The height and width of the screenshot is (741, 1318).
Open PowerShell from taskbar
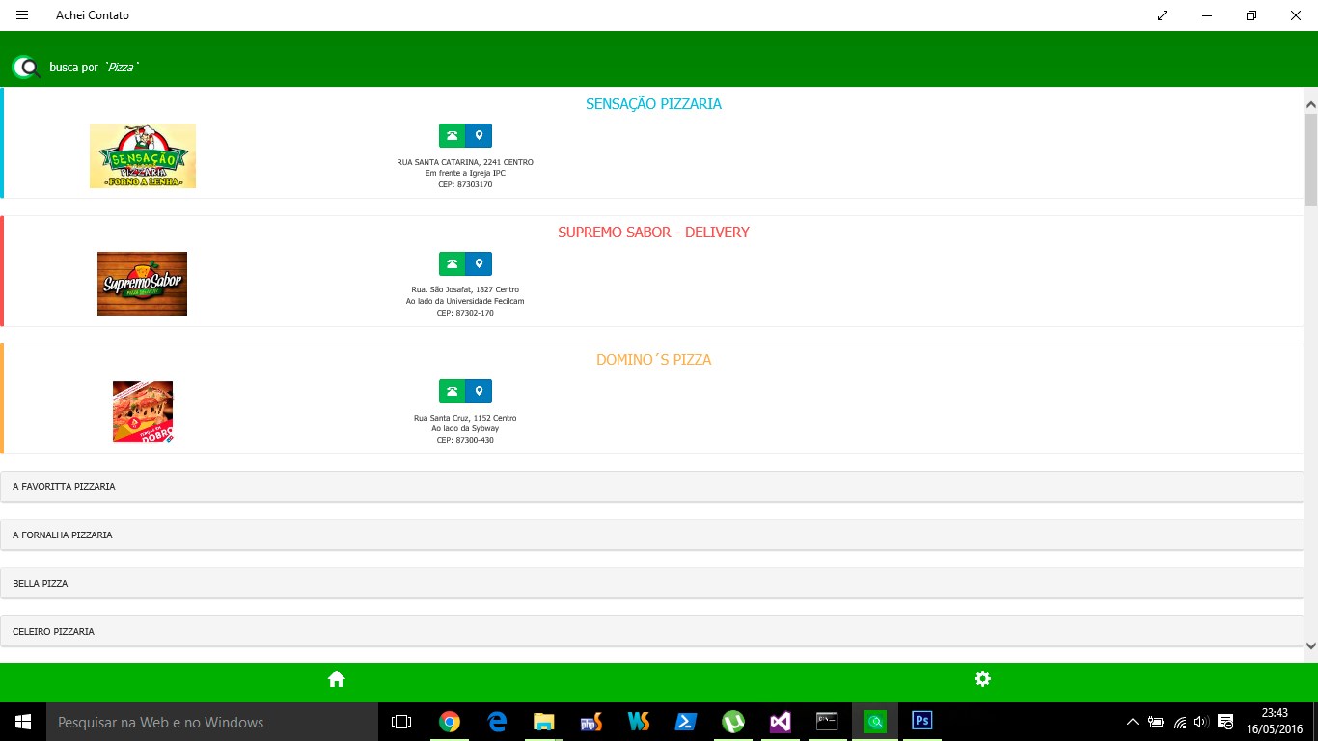(x=686, y=722)
